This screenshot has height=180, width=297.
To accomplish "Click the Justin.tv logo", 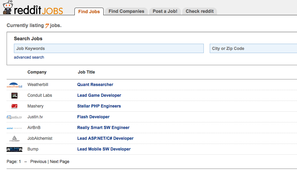I will 14,117.
